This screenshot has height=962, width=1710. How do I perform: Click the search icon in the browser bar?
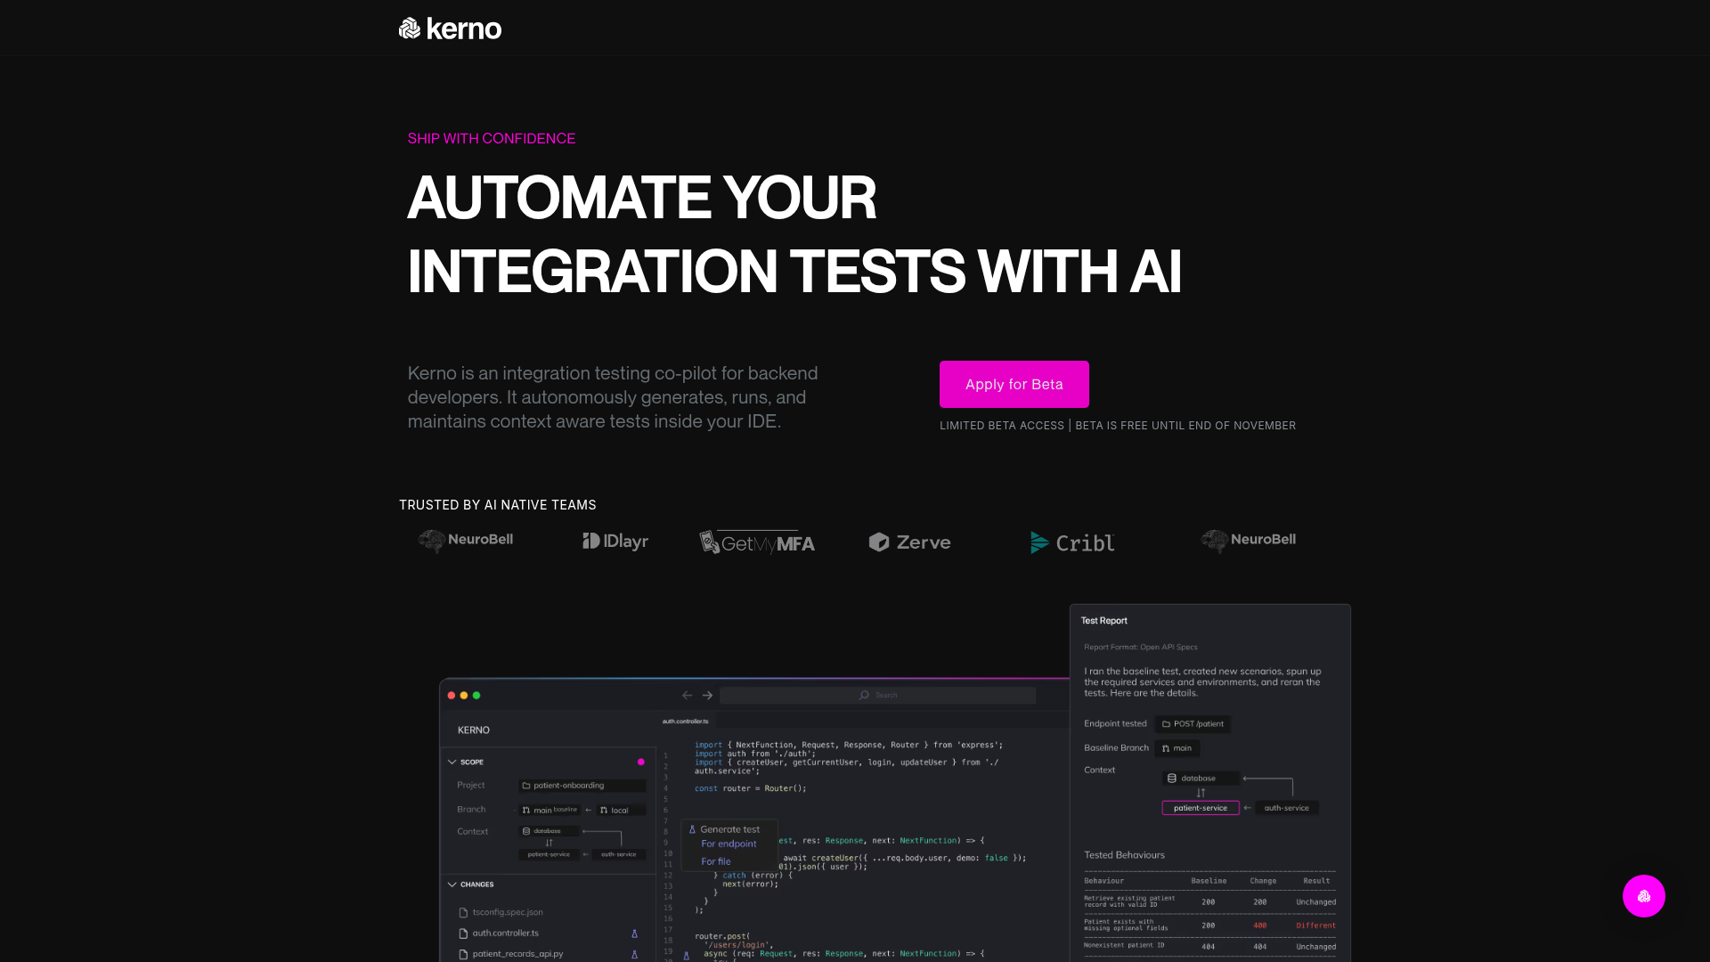[864, 695]
